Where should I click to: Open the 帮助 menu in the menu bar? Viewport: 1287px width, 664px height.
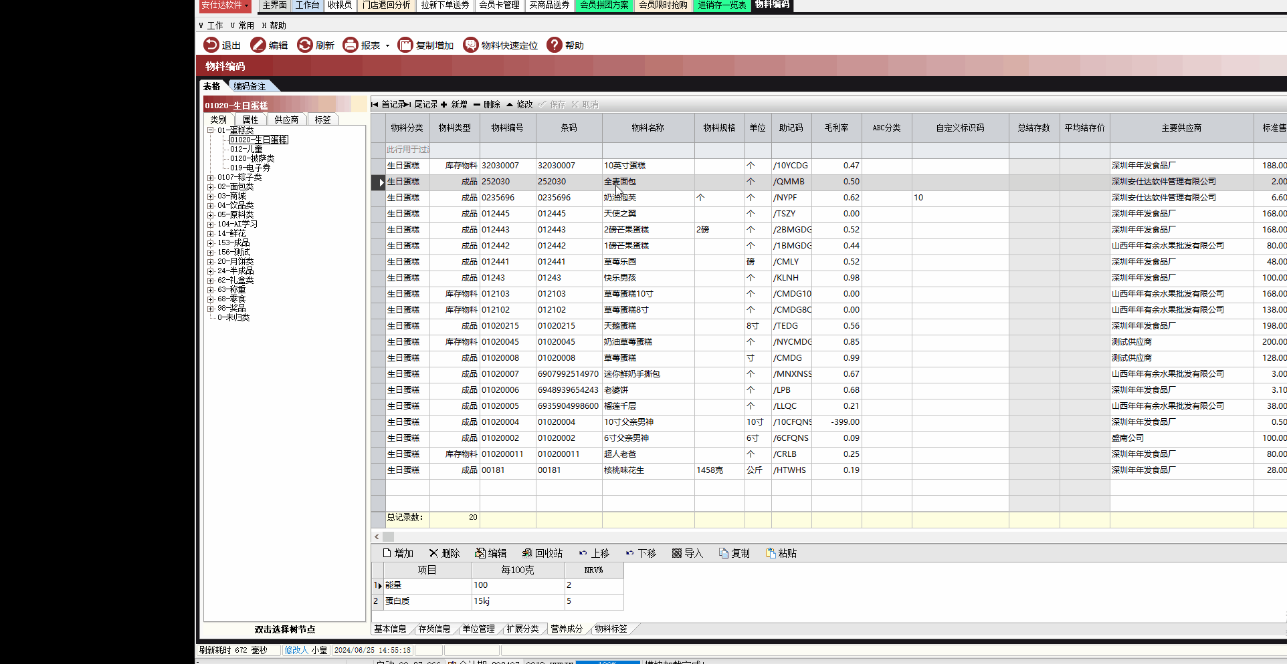274,25
